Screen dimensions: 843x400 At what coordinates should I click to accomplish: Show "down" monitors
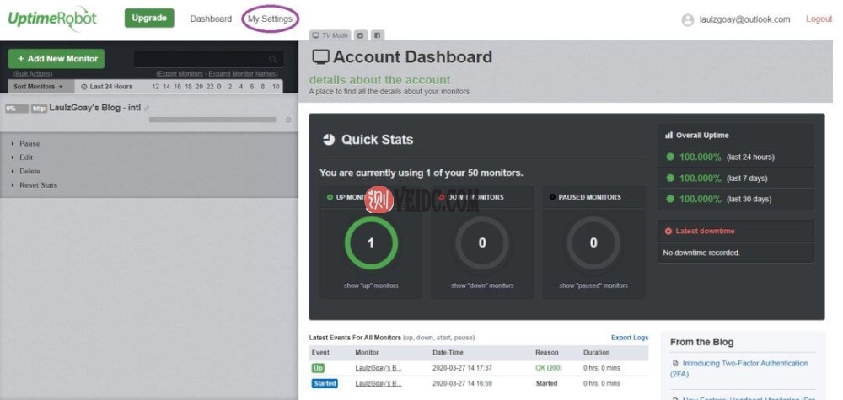tap(482, 285)
